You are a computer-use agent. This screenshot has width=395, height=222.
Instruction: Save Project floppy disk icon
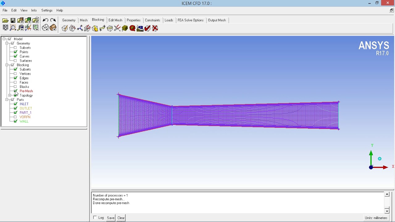pyautogui.click(x=13, y=20)
